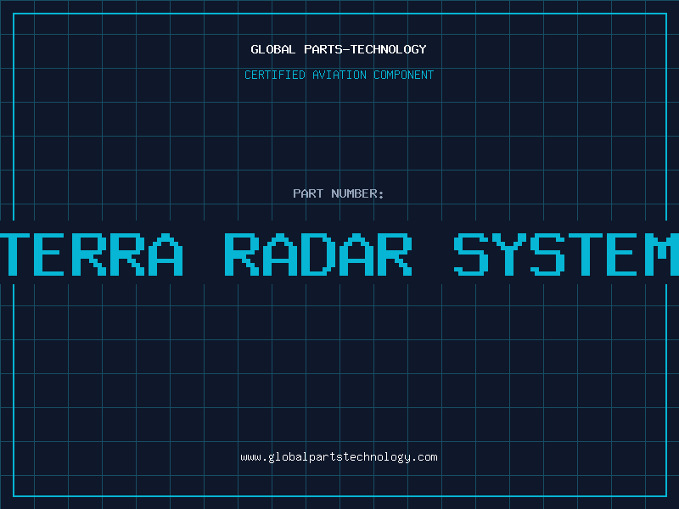The image size is (679, 509).
Task: Click the word COMPONENT in the subtitle
Action: click(x=403, y=75)
